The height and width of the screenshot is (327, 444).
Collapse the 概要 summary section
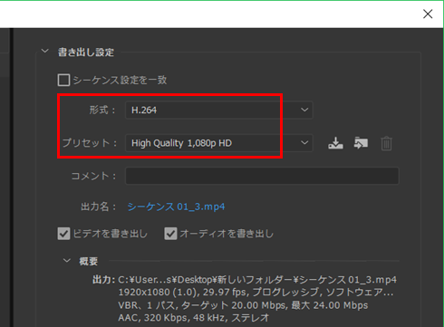(x=67, y=260)
